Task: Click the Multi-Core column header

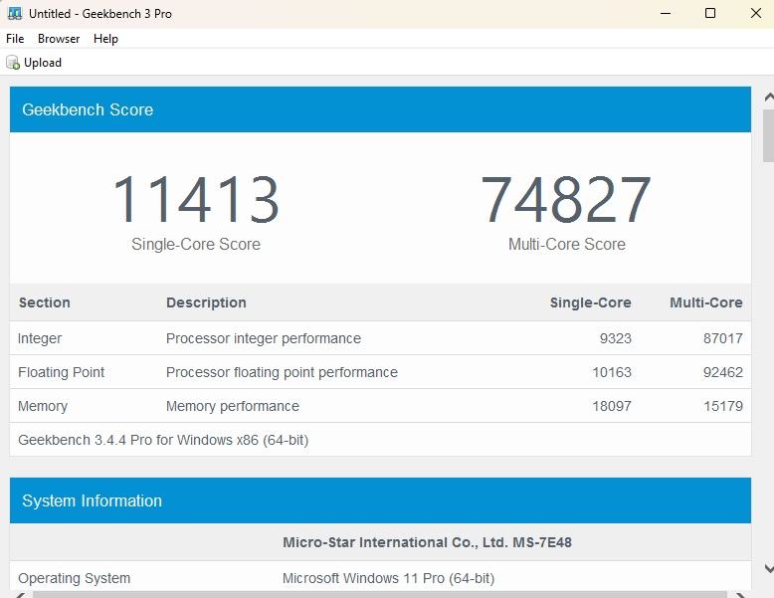Action: 706,302
